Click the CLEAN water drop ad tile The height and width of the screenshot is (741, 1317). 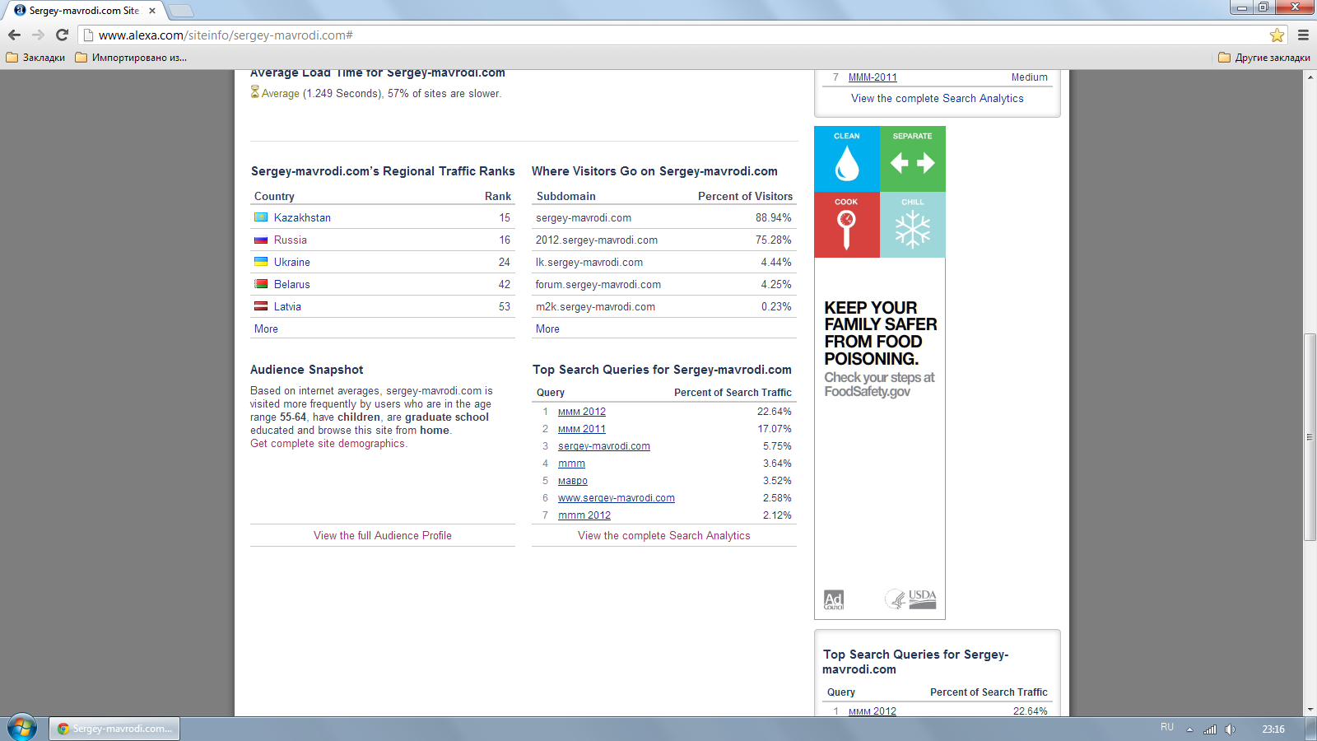[847, 159]
